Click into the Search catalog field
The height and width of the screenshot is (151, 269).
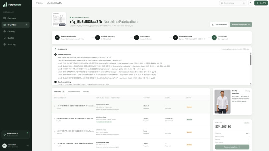(x=233, y=3)
